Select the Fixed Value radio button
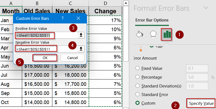Image resolution: width=216 pixels, height=109 pixels. pyautogui.click(x=137, y=68)
